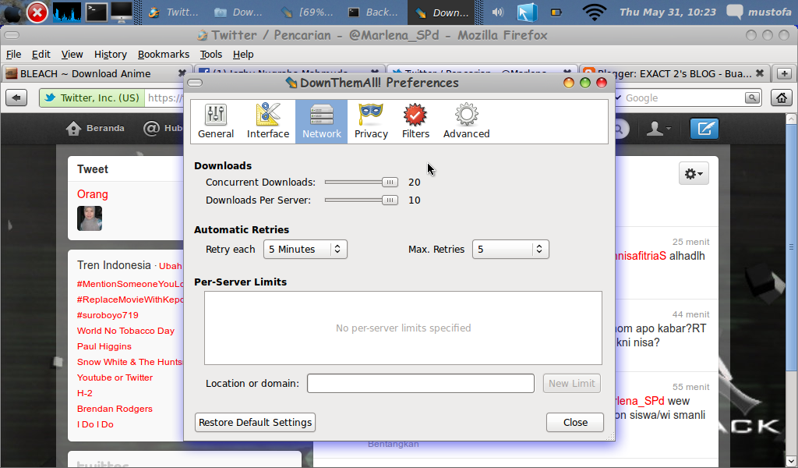
Task: Click the red X icon in top panel
Action: [37, 12]
